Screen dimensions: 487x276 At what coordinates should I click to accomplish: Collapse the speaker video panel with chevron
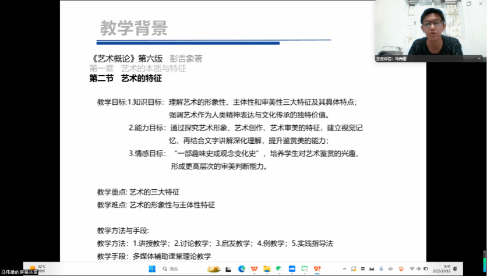pyautogui.click(x=480, y=58)
